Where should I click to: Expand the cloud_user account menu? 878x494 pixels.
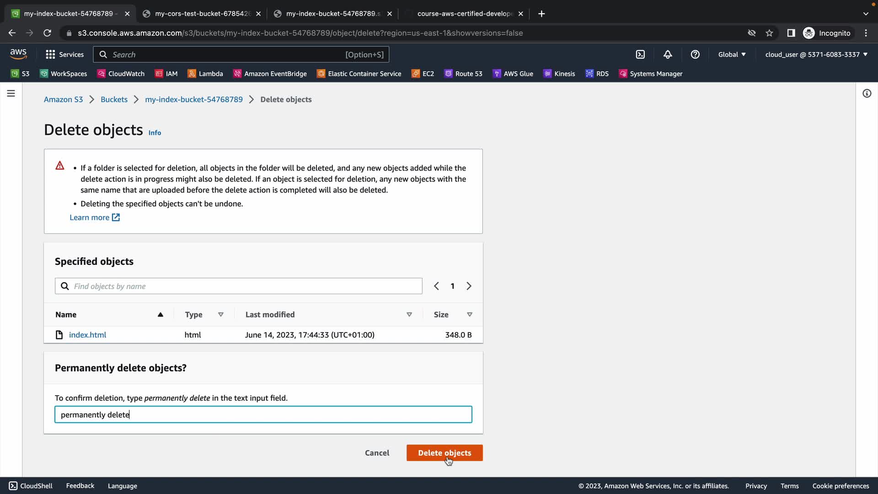click(816, 54)
